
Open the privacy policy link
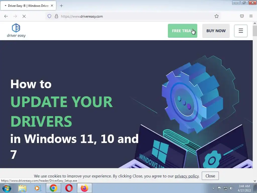tap(187, 176)
